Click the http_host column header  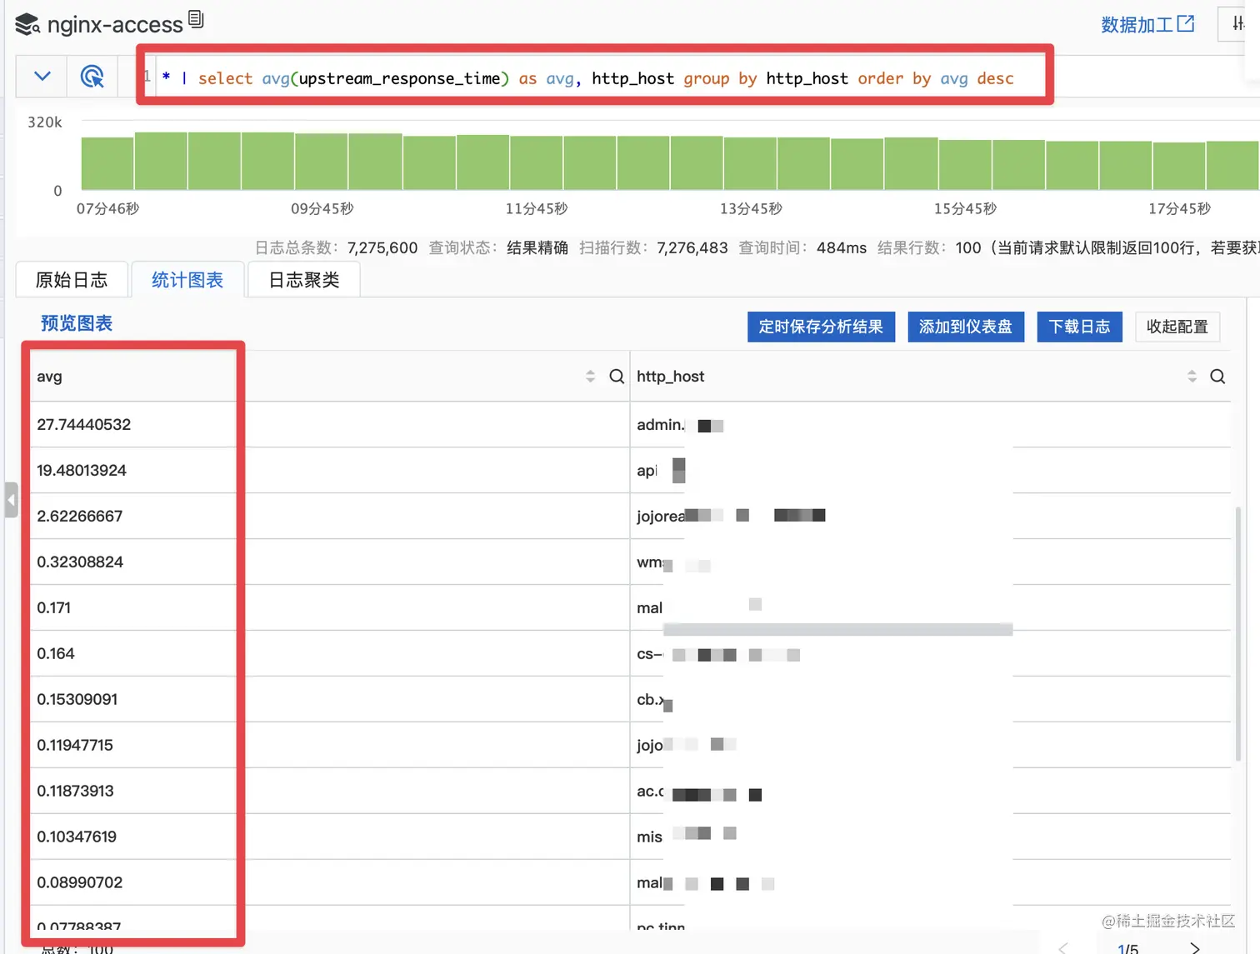tap(670, 377)
